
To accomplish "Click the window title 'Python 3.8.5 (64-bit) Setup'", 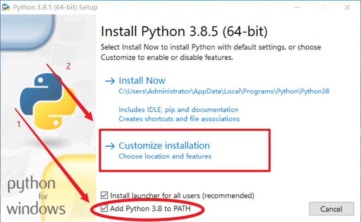I will tap(55, 7).
